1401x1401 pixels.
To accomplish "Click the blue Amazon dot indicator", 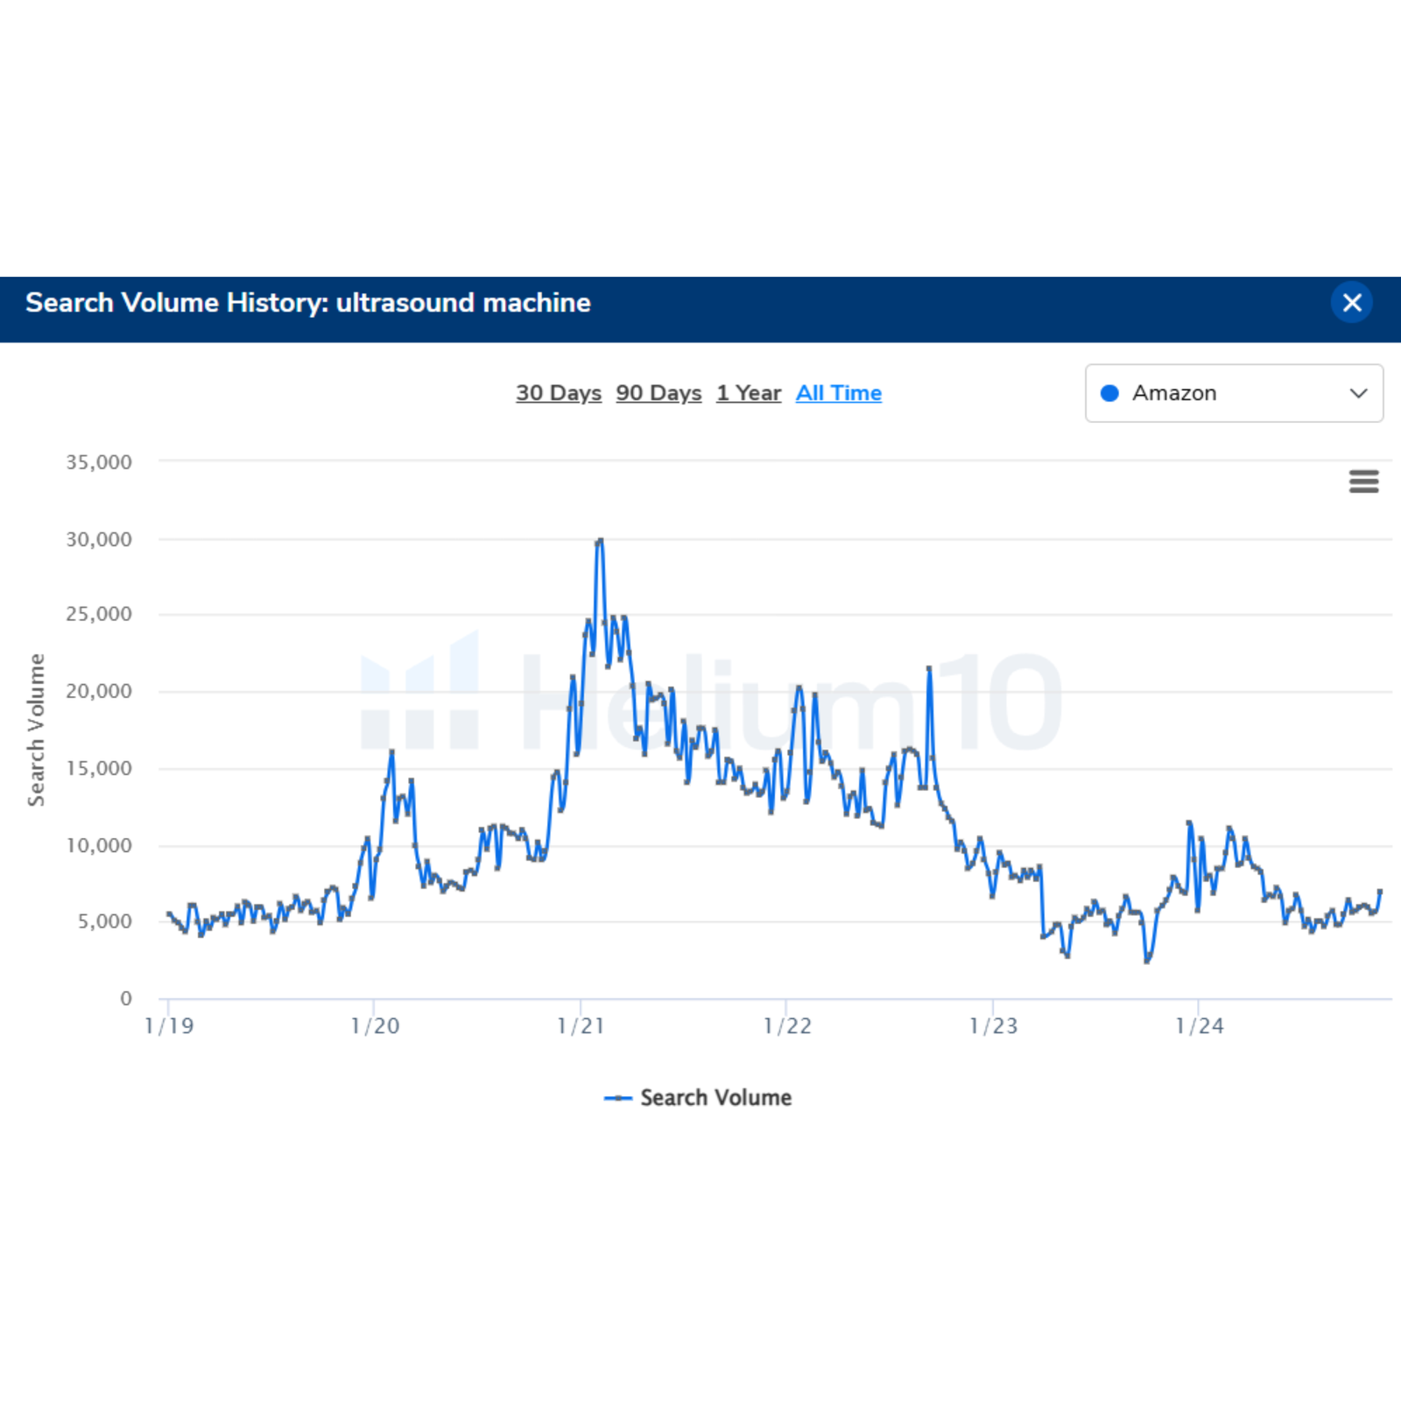I will pyautogui.click(x=1109, y=393).
